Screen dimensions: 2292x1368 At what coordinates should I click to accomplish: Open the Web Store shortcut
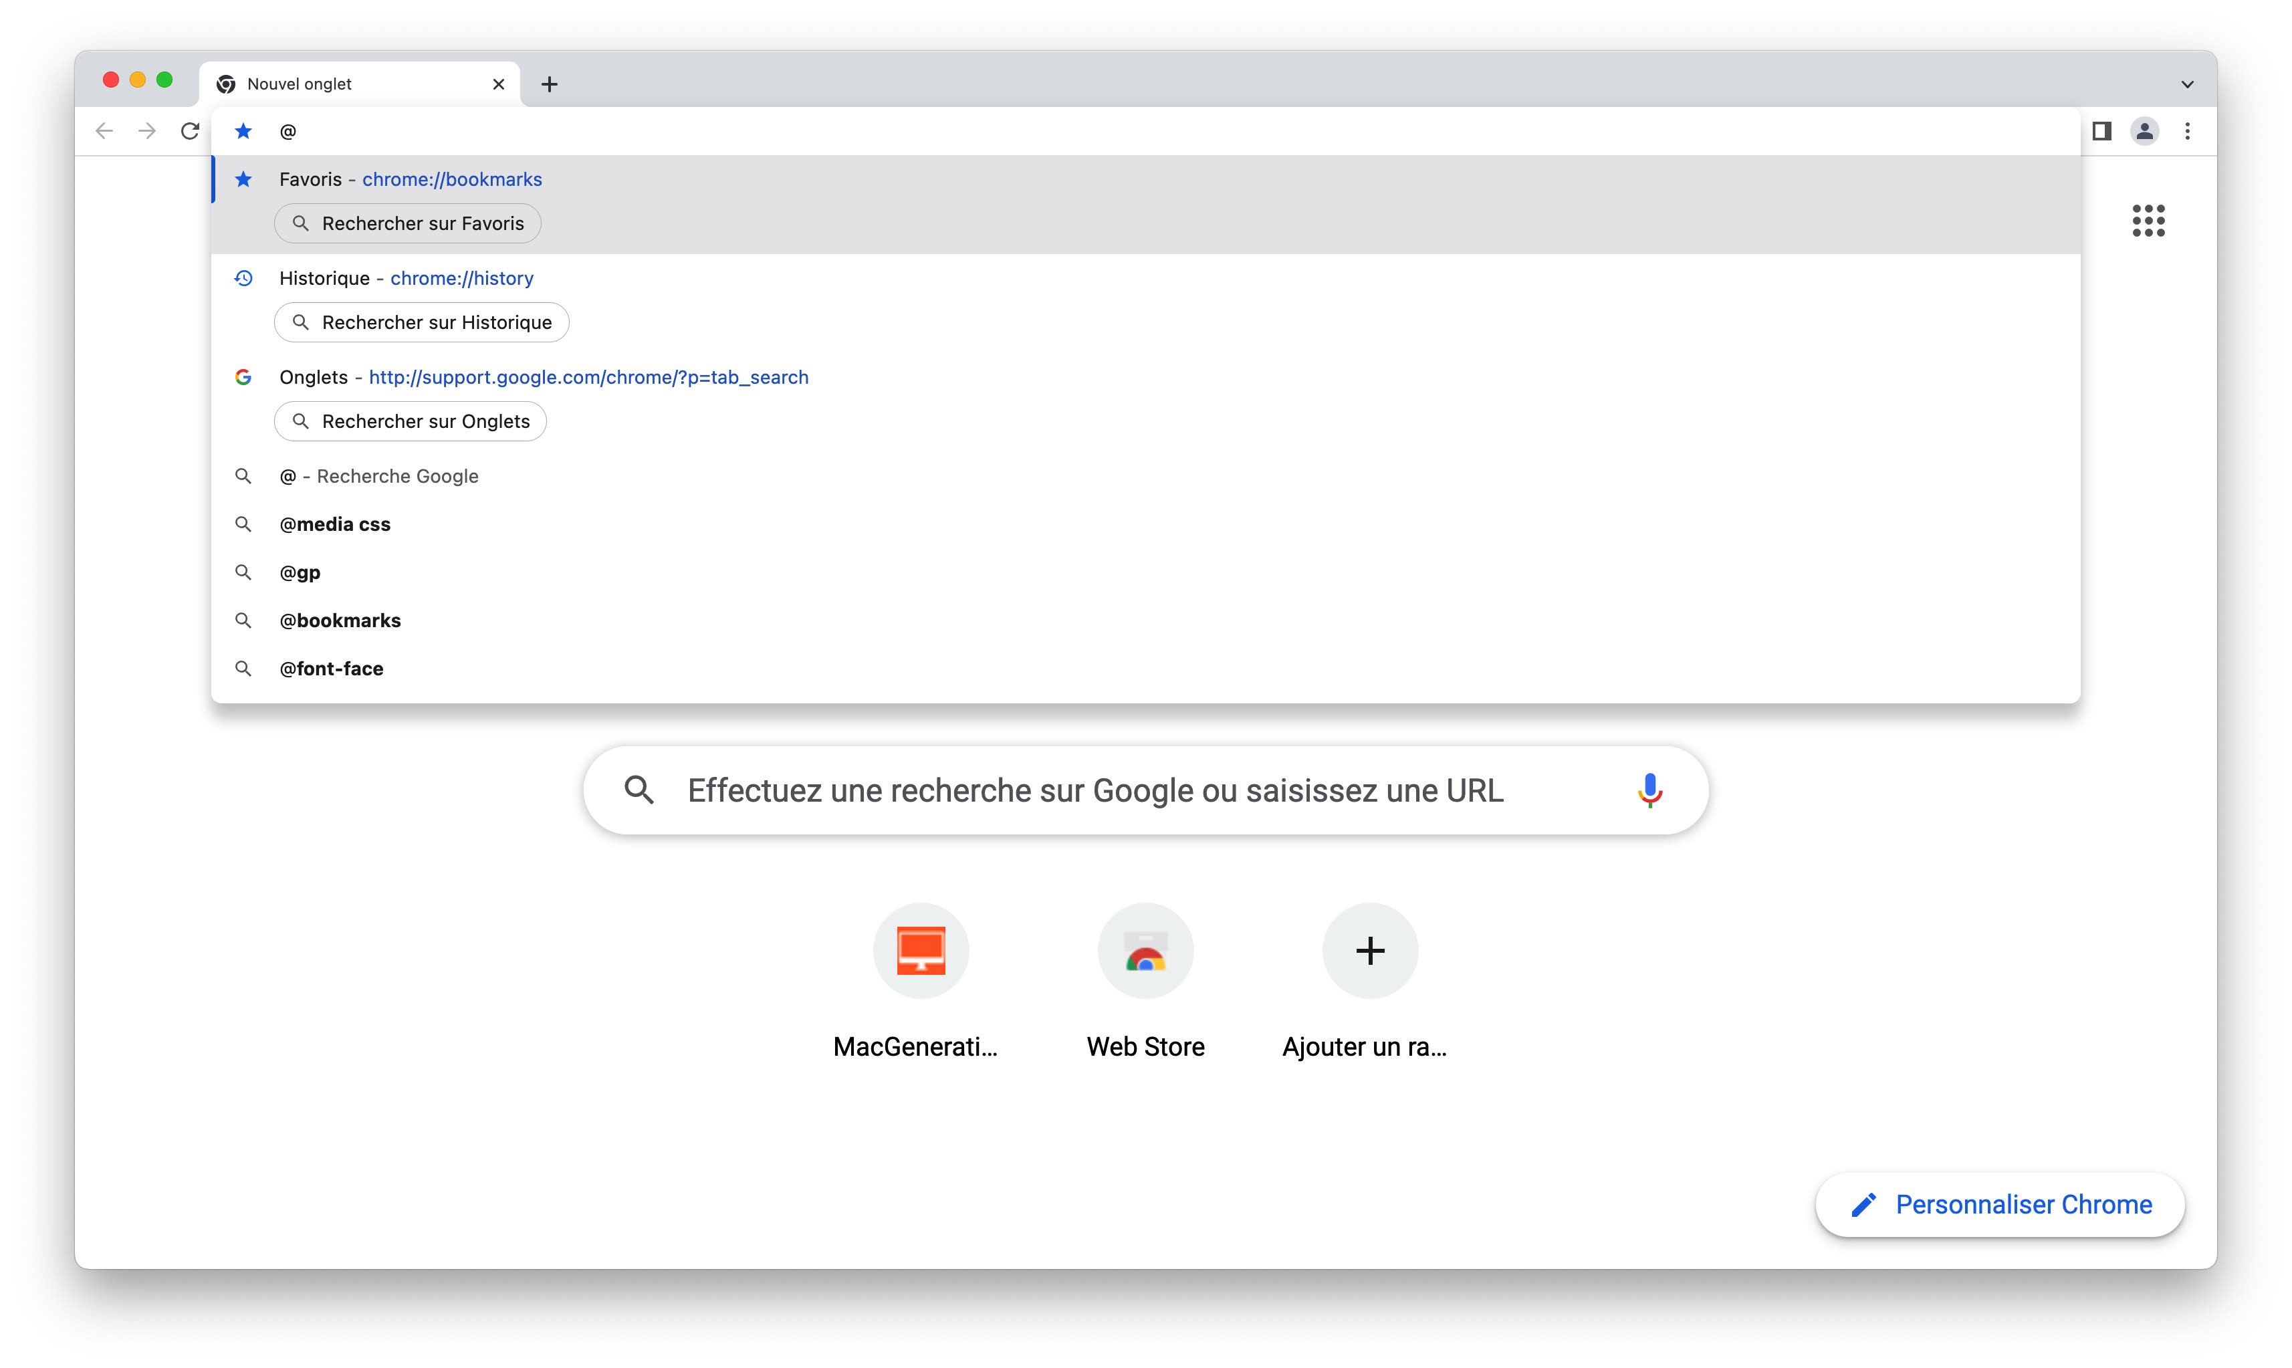point(1145,950)
